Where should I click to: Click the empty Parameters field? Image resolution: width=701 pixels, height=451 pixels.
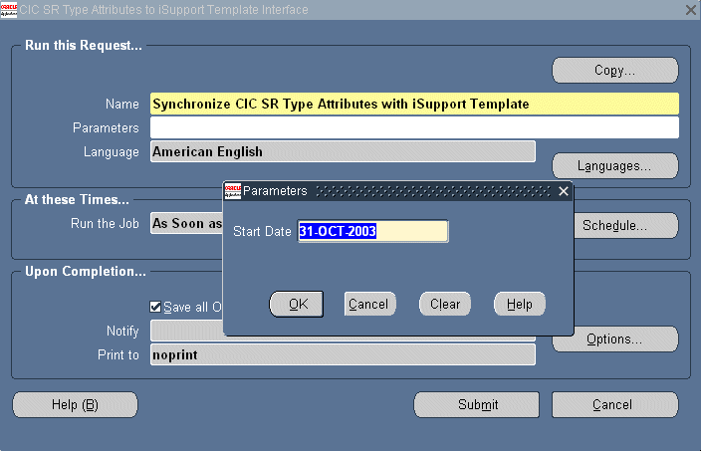click(x=414, y=127)
